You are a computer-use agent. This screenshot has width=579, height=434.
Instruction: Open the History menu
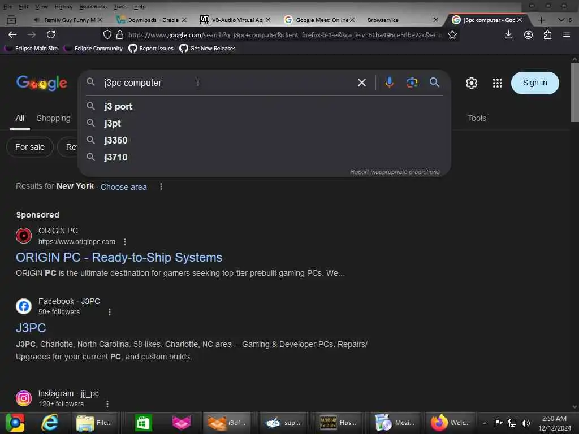[x=63, y=7]
